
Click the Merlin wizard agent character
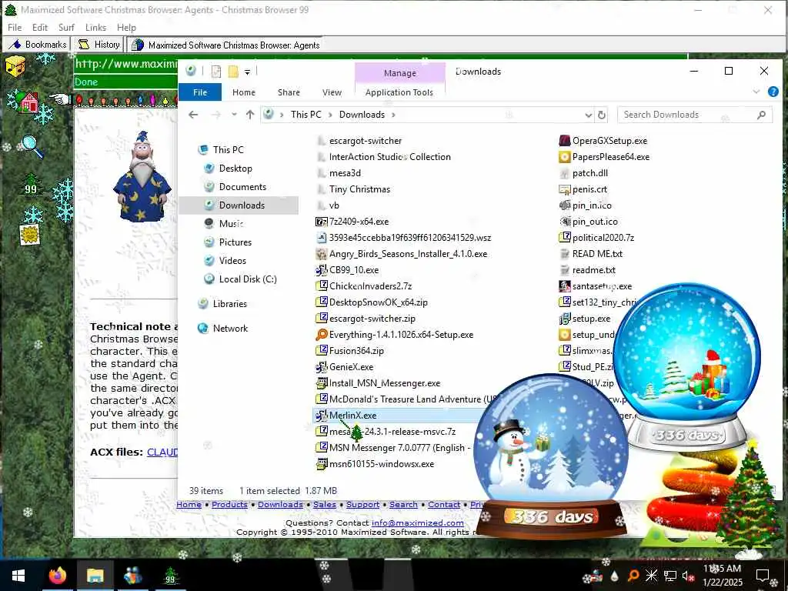click(x=142, y=176)
